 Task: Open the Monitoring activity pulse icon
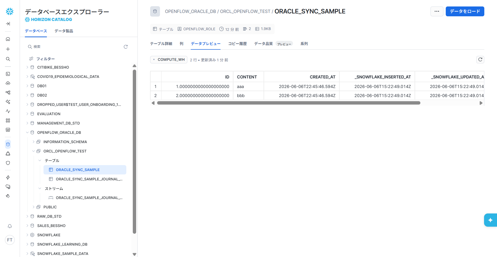tap(8, 111)
